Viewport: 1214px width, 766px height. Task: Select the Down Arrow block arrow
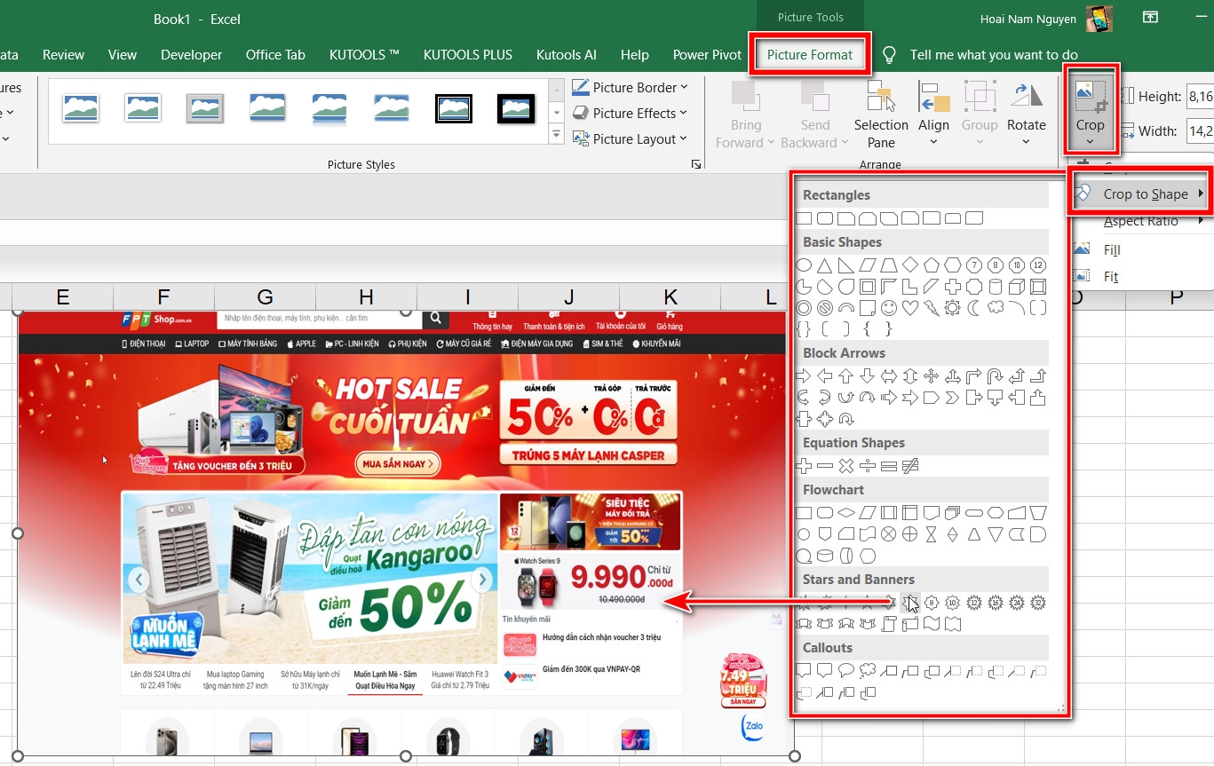[868, 375]
